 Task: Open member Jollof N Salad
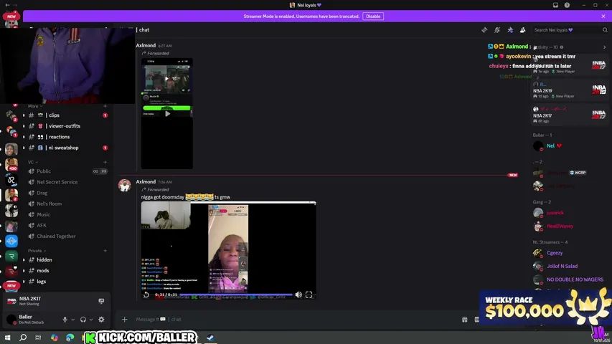pos(562,267)
